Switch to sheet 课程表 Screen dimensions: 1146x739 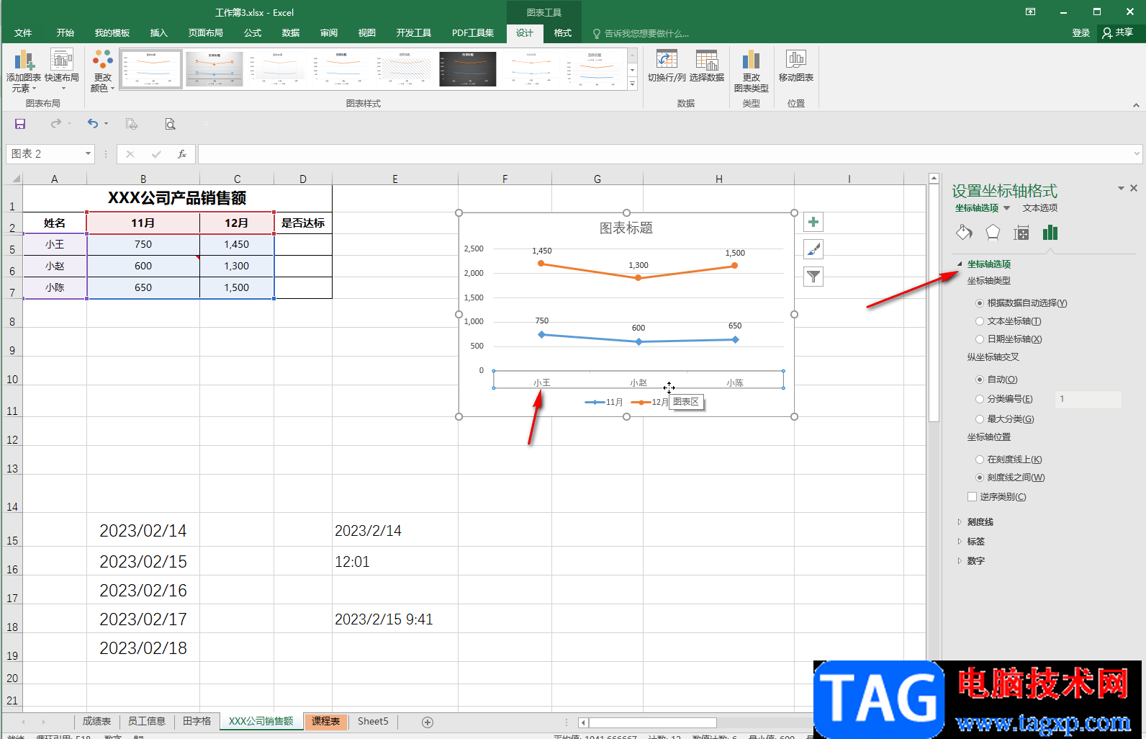[326, 722]
